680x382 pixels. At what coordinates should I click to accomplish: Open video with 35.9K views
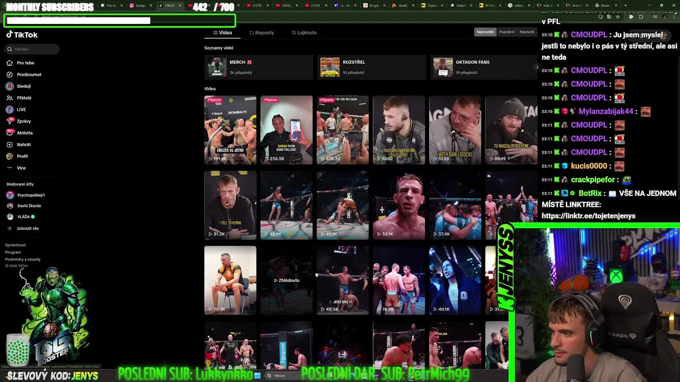(x=286, y=205)
